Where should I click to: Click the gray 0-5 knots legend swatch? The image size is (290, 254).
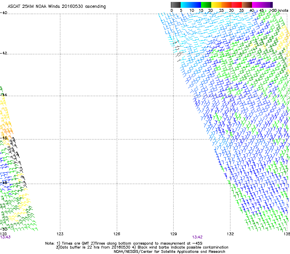click(176, 5)
